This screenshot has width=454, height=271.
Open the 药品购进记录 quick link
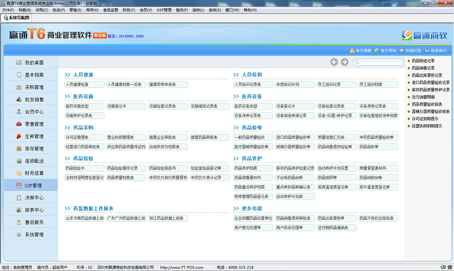[423, 61]
